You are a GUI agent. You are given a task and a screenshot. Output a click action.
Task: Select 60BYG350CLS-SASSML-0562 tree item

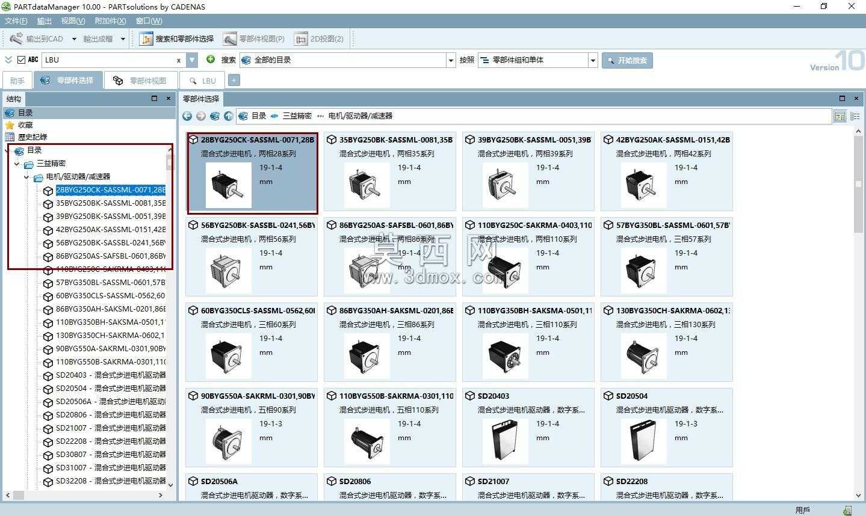[x=110, y=296]
